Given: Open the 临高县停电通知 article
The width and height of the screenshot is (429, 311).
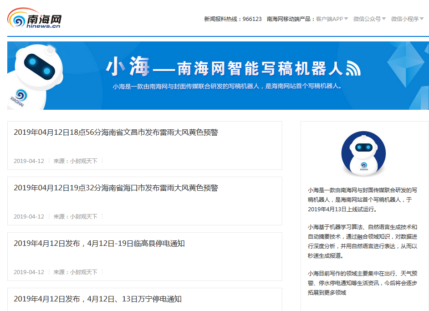Looking at the screenshot, I should (99, 244).
